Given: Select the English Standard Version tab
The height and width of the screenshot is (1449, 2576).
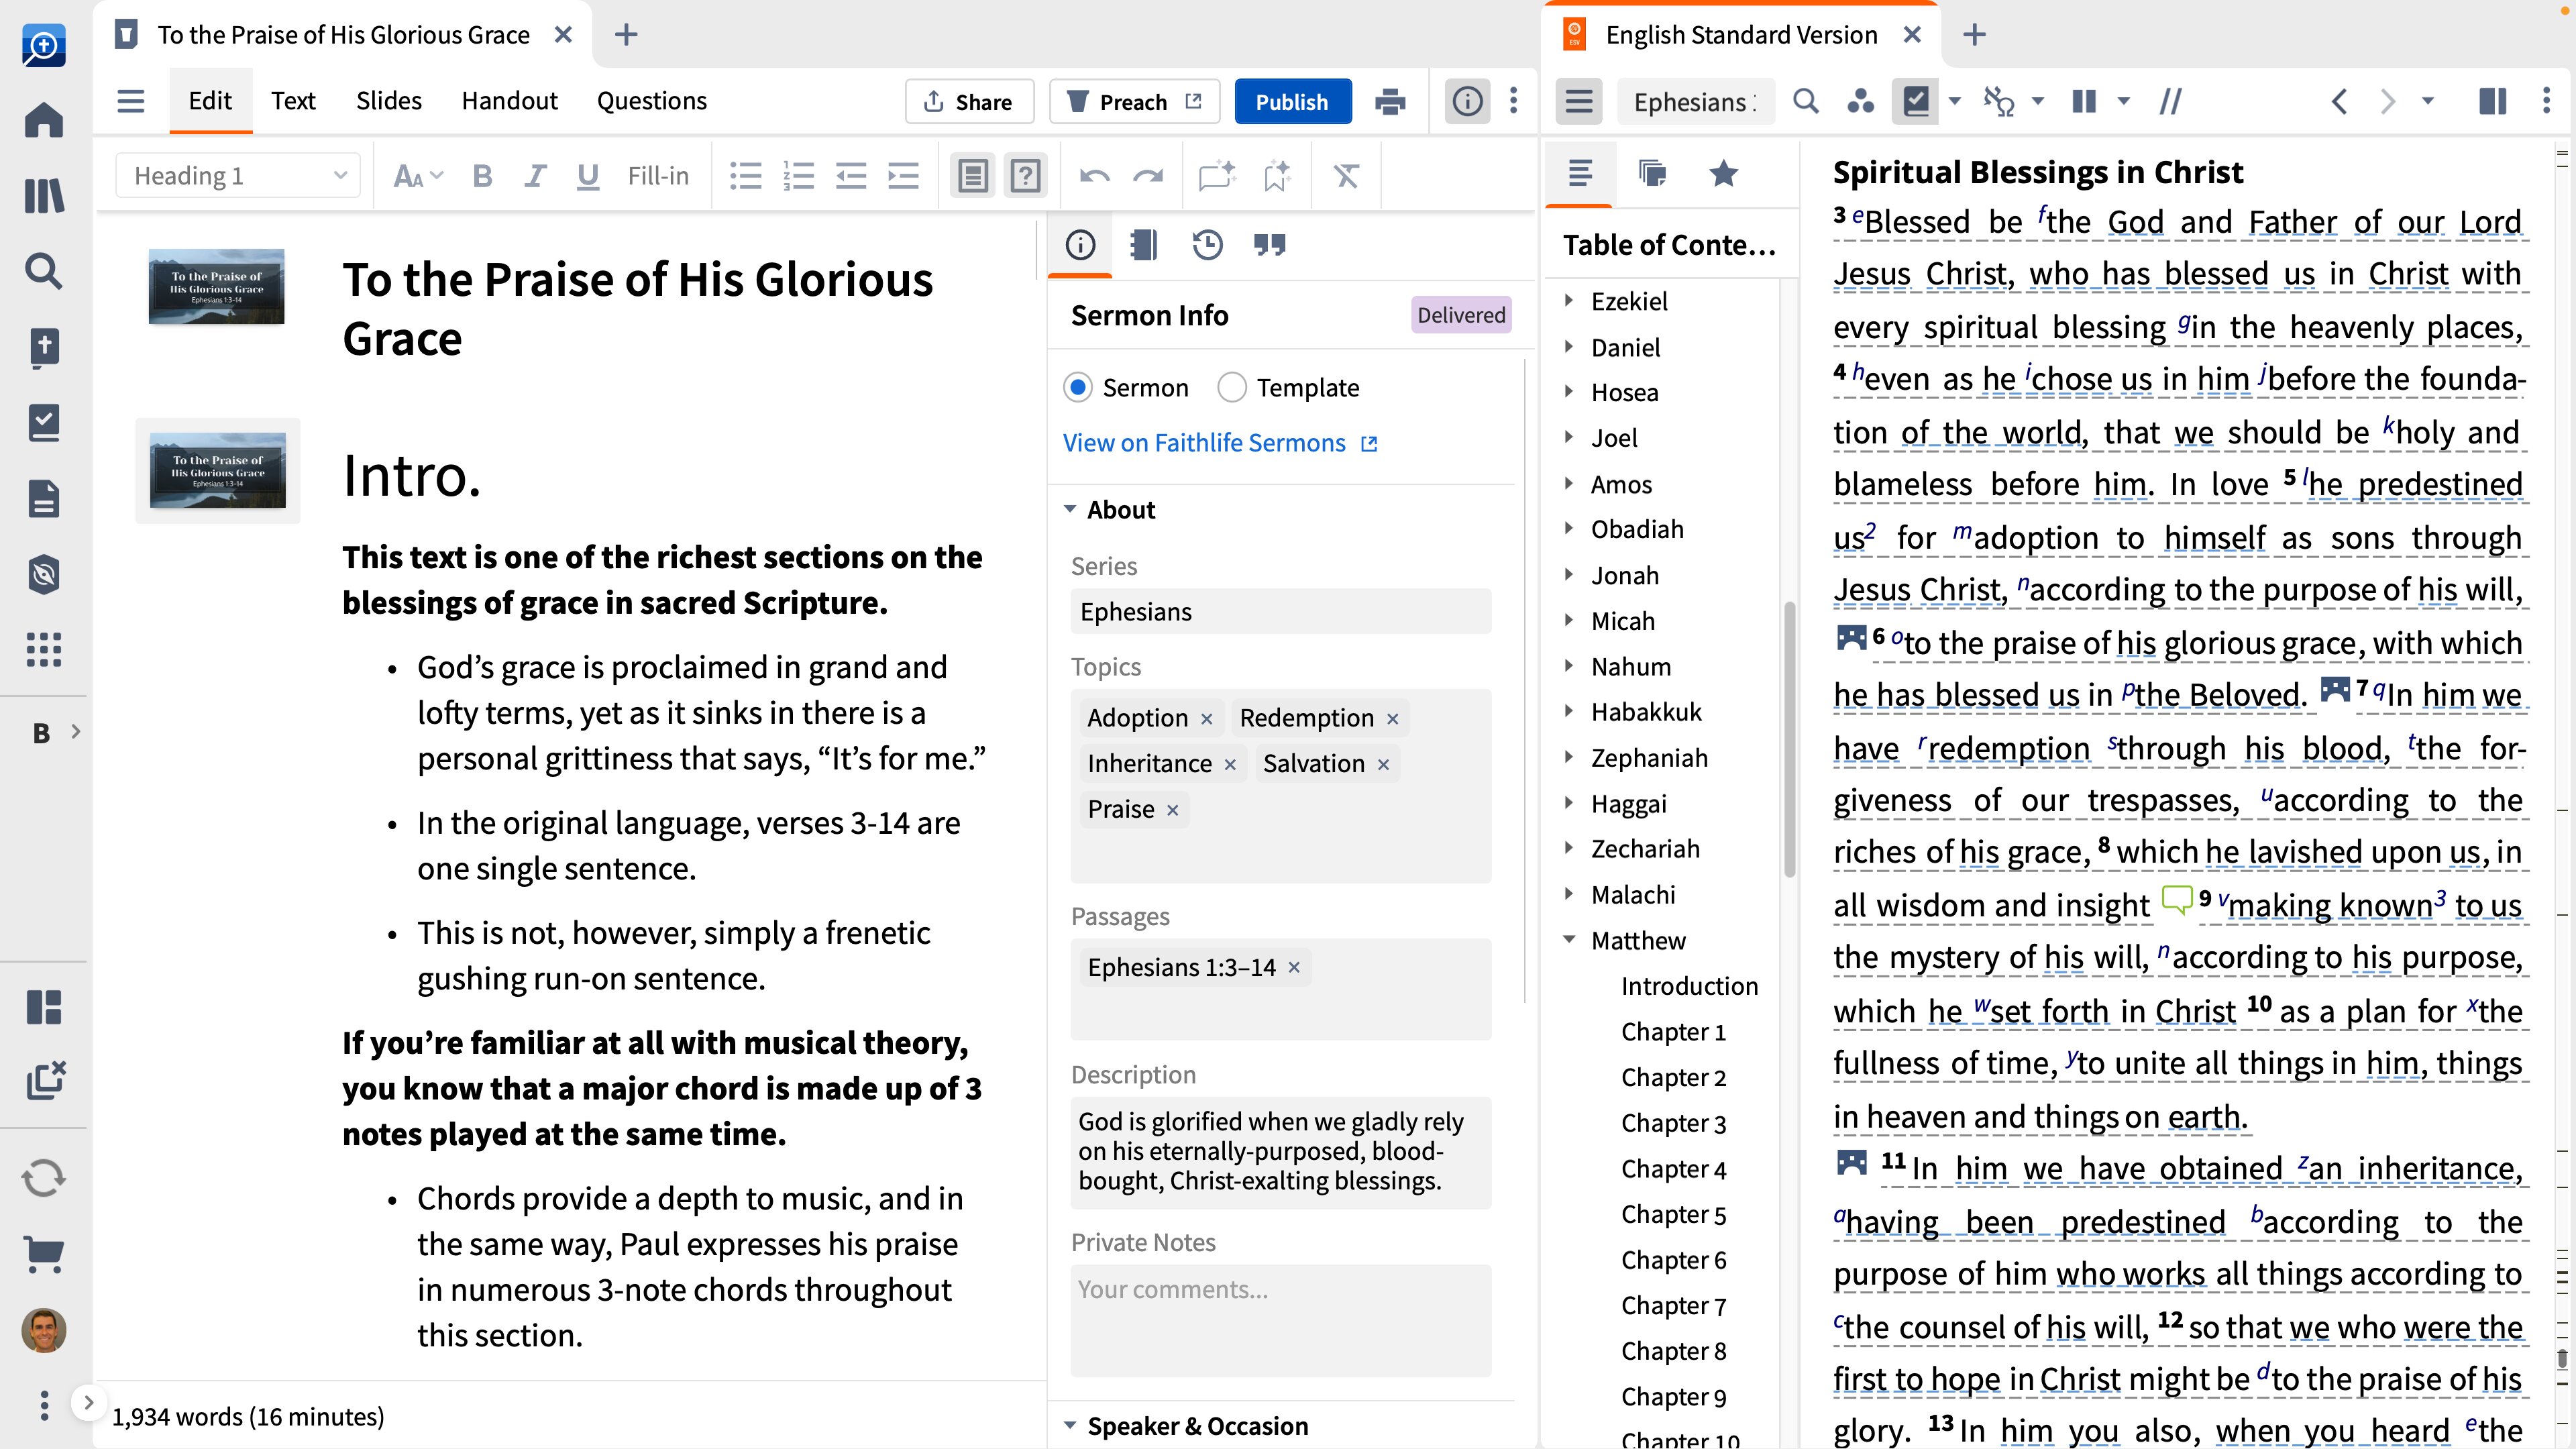Looking at the screenshot, I should point(1741,35).
